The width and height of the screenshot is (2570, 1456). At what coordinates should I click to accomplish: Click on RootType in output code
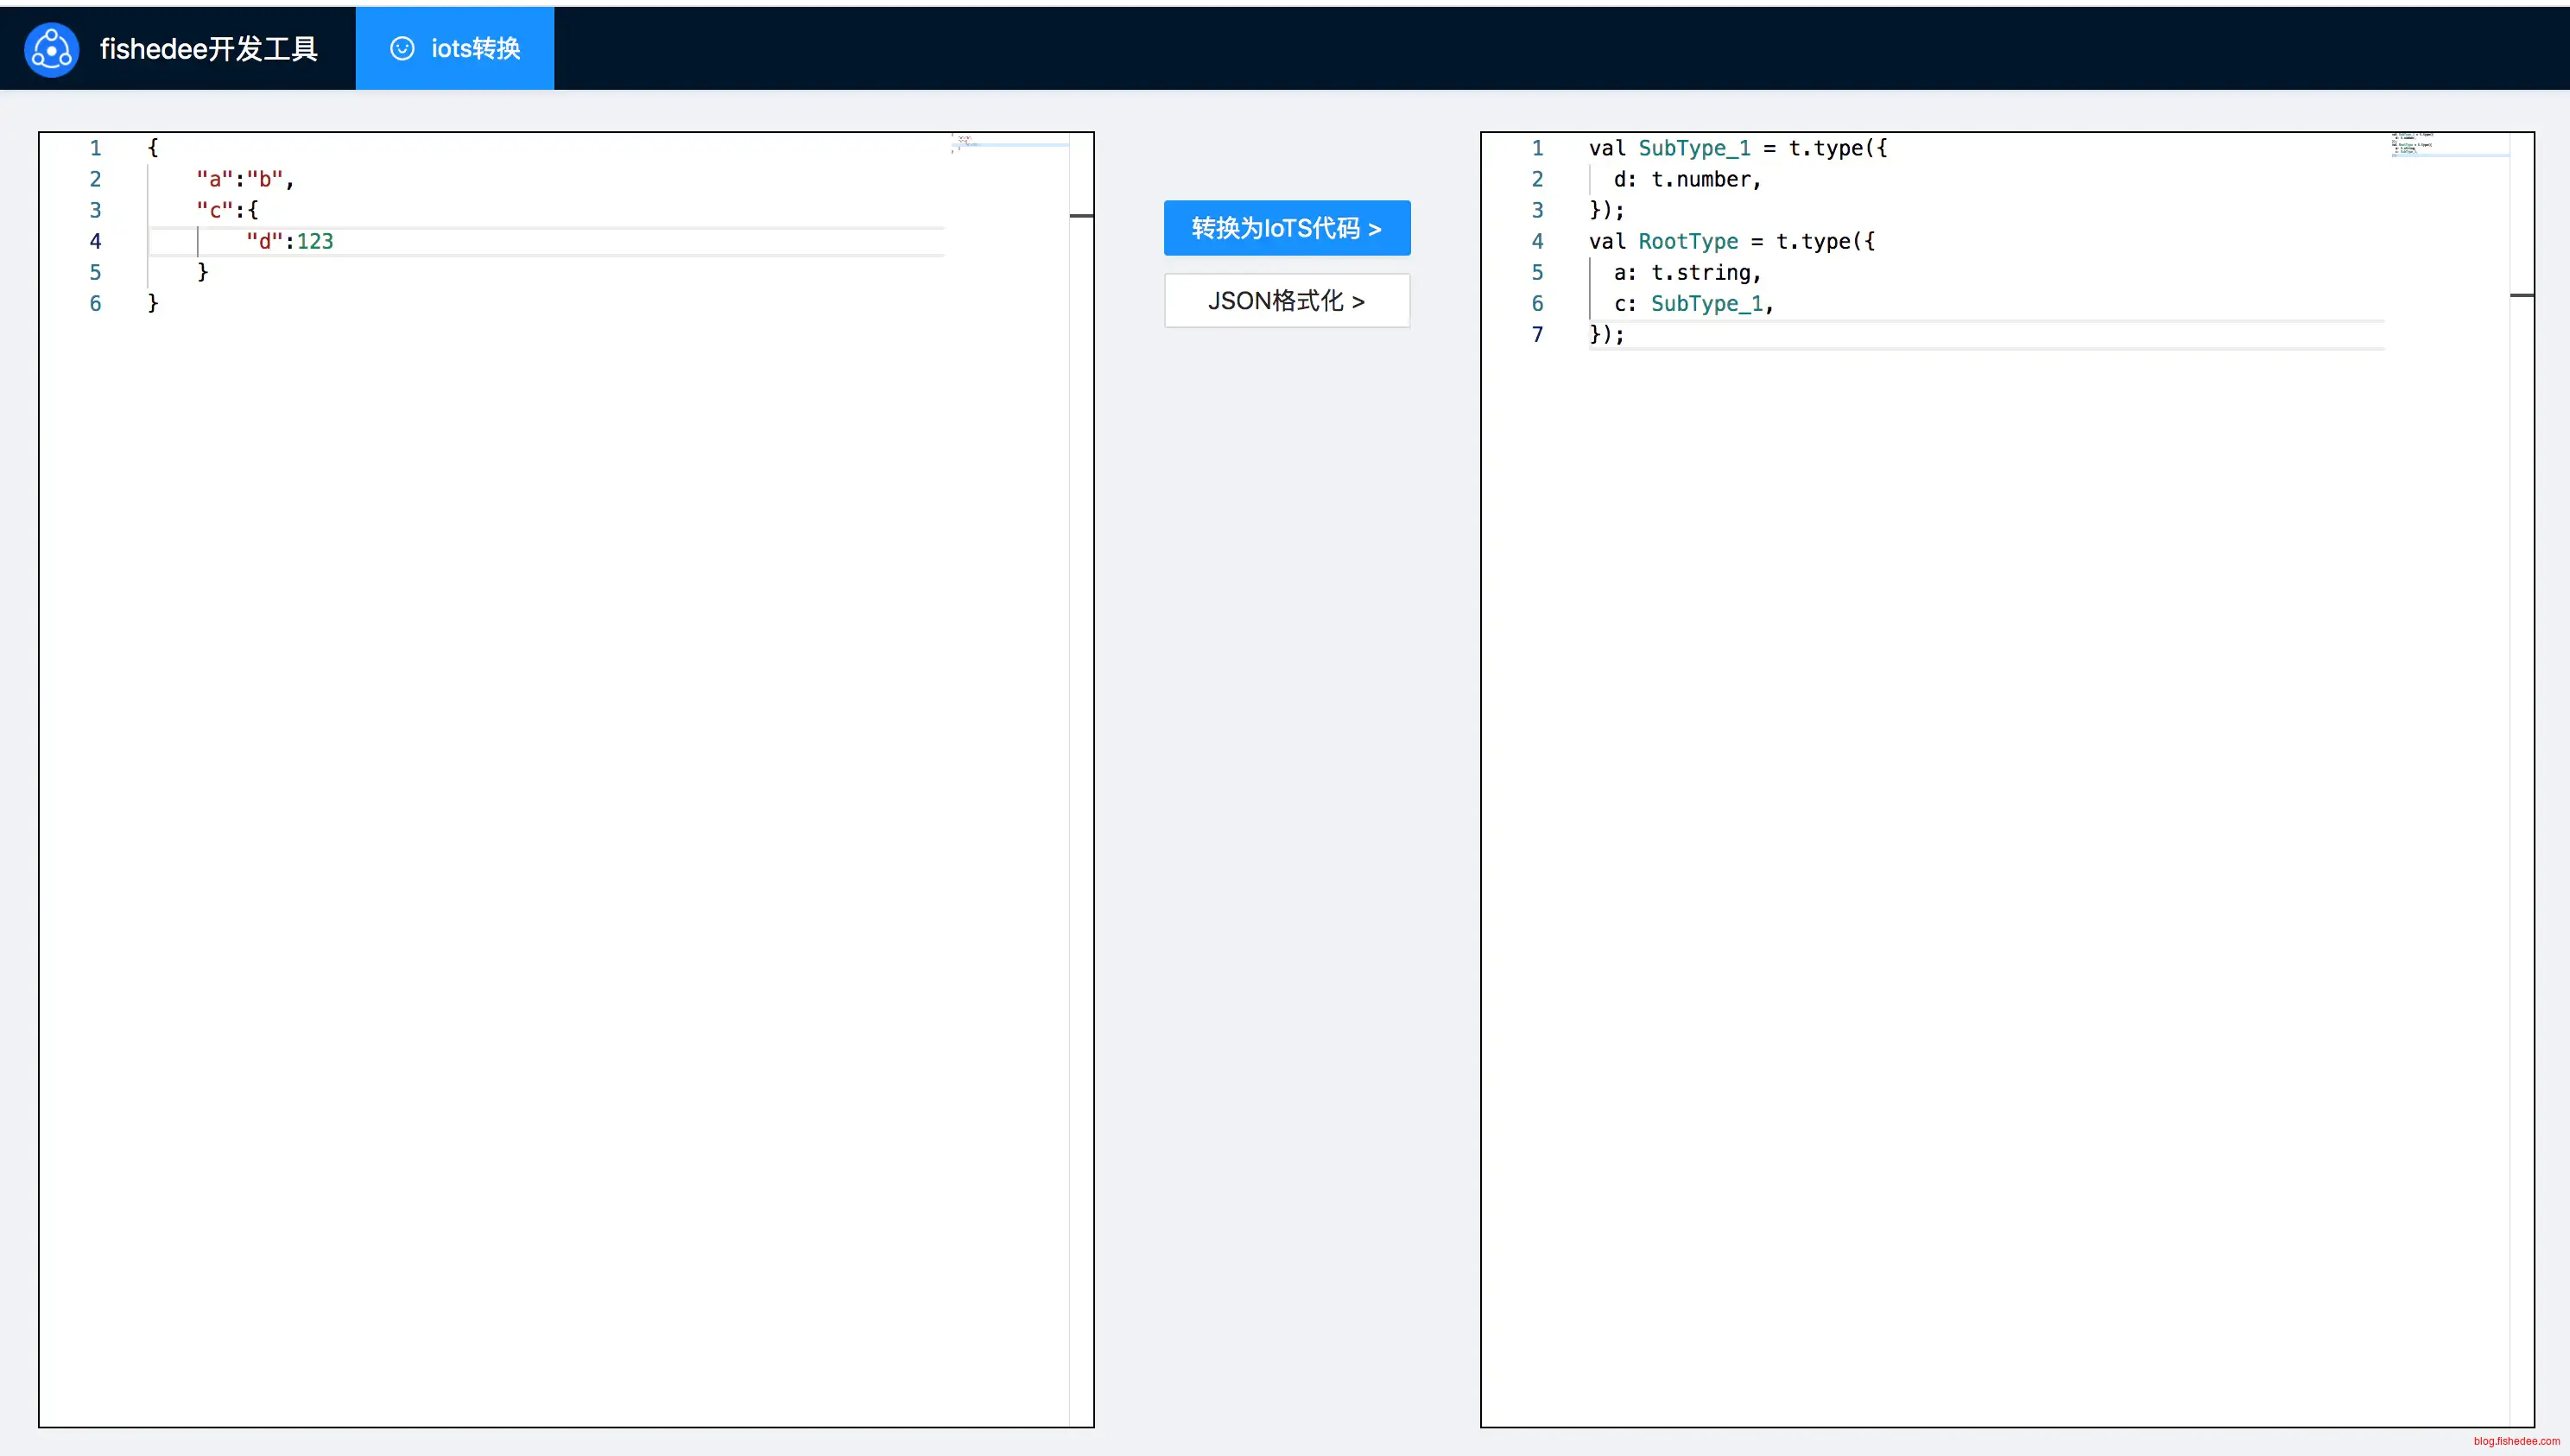pos(1688,241)
